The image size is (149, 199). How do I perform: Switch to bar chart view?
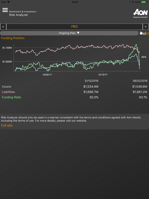(x=144, y=33)
